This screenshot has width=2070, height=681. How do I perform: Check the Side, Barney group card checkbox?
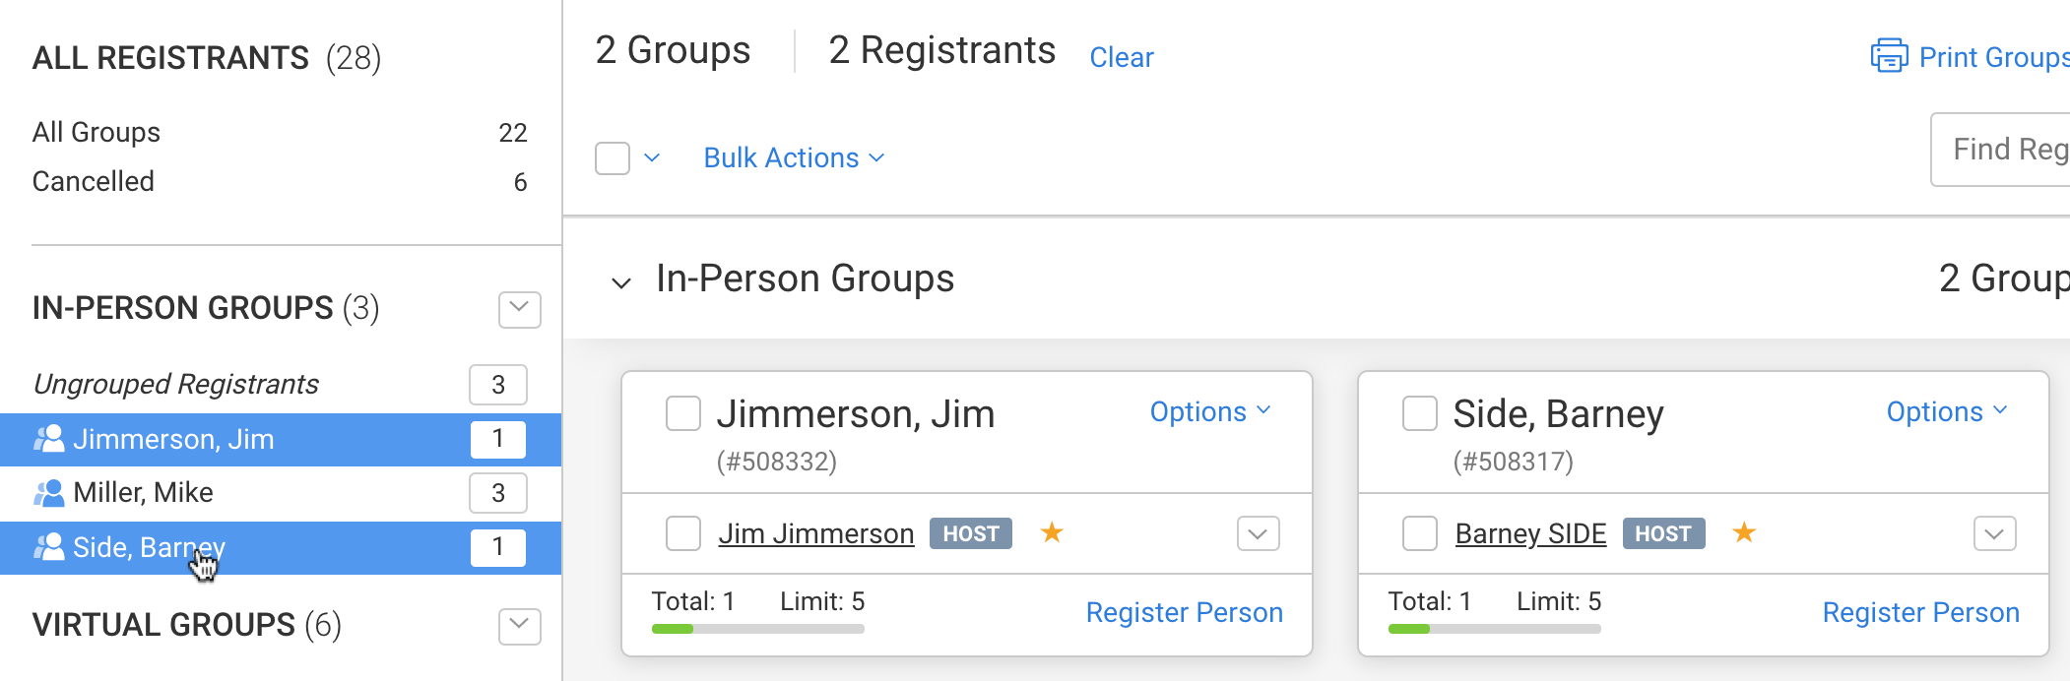tap(1419, 413)
